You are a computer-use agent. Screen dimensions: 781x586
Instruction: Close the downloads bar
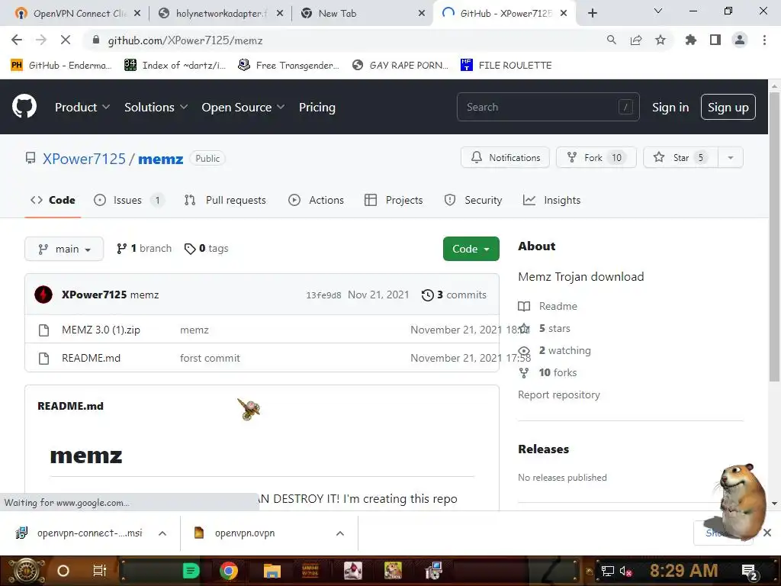pos(767,533)
